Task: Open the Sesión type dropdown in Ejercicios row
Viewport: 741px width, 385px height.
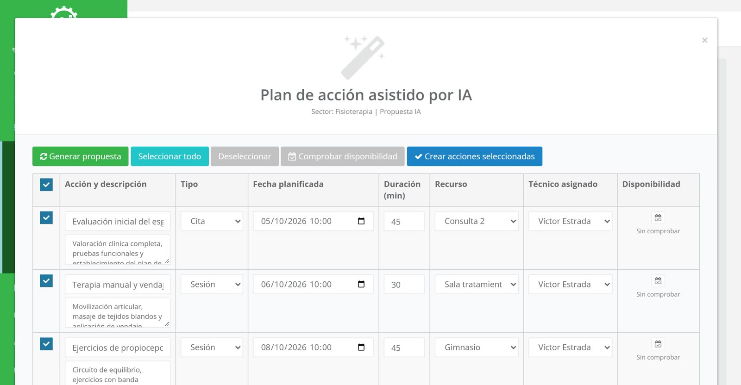Action: click(212, 347)
